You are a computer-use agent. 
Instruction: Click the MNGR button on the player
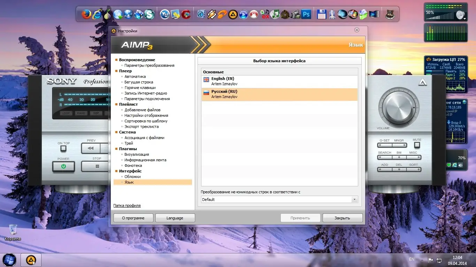click(x=399, y=145)
